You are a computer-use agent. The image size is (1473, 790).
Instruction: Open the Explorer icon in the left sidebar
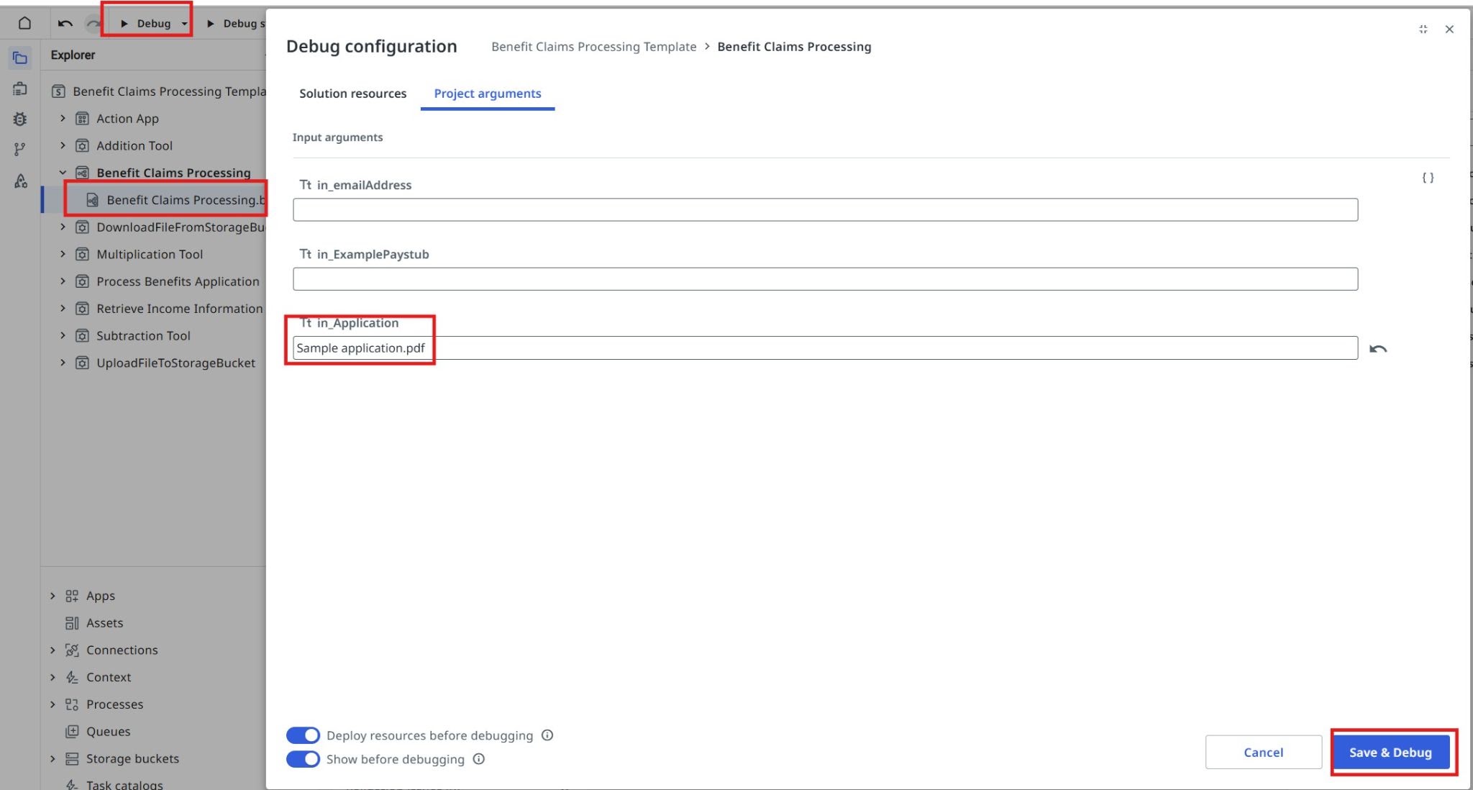(20, 58)
